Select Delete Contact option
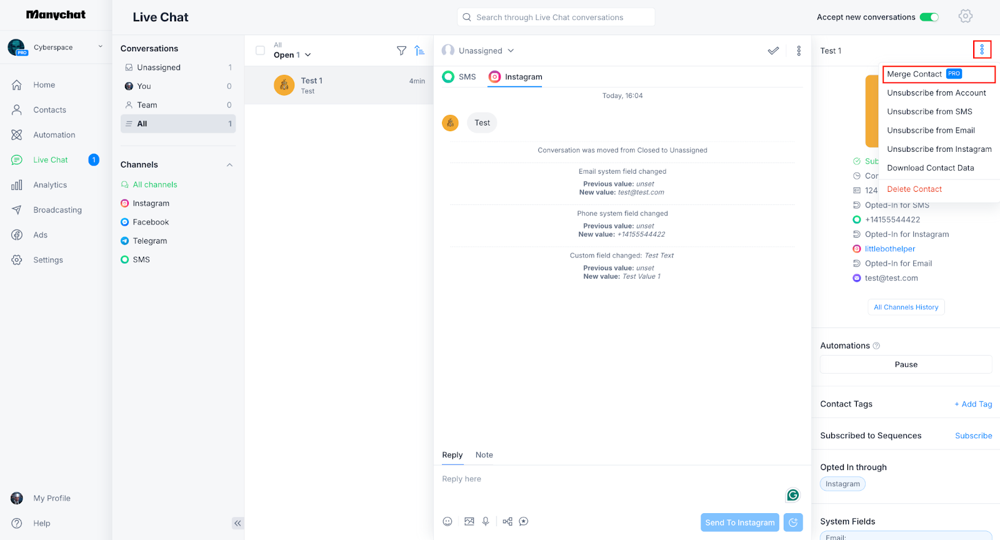Screen dimensions: 1000x540 914,189
